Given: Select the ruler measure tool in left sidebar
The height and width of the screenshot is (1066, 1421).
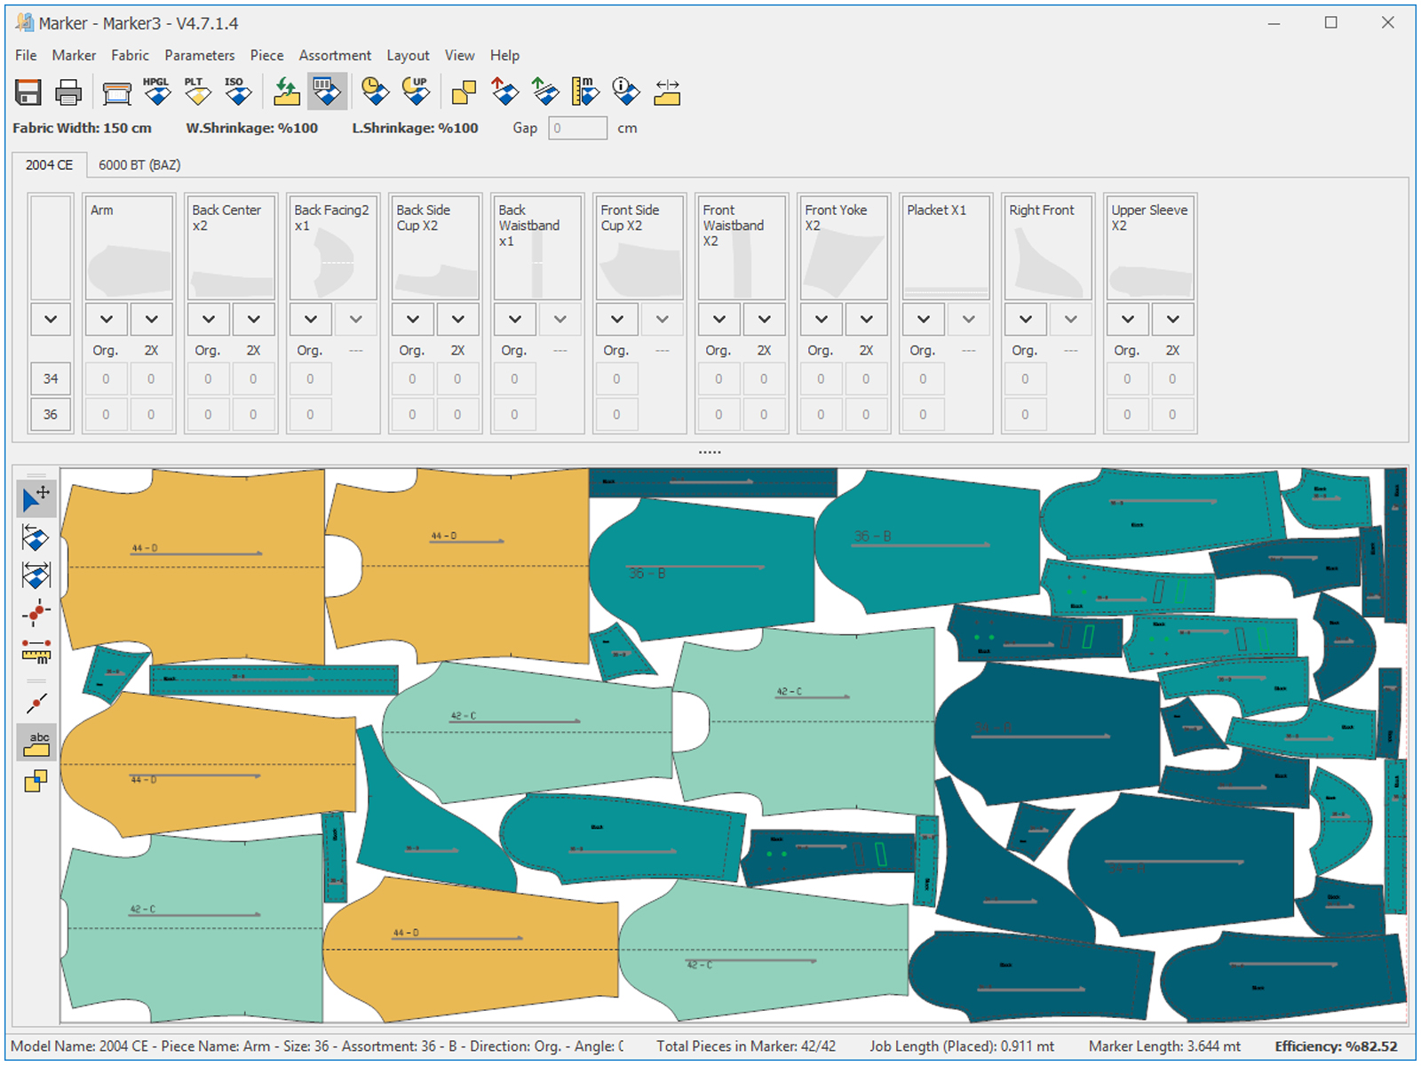Looking at the screenshot, I should (x=36, y=652).
